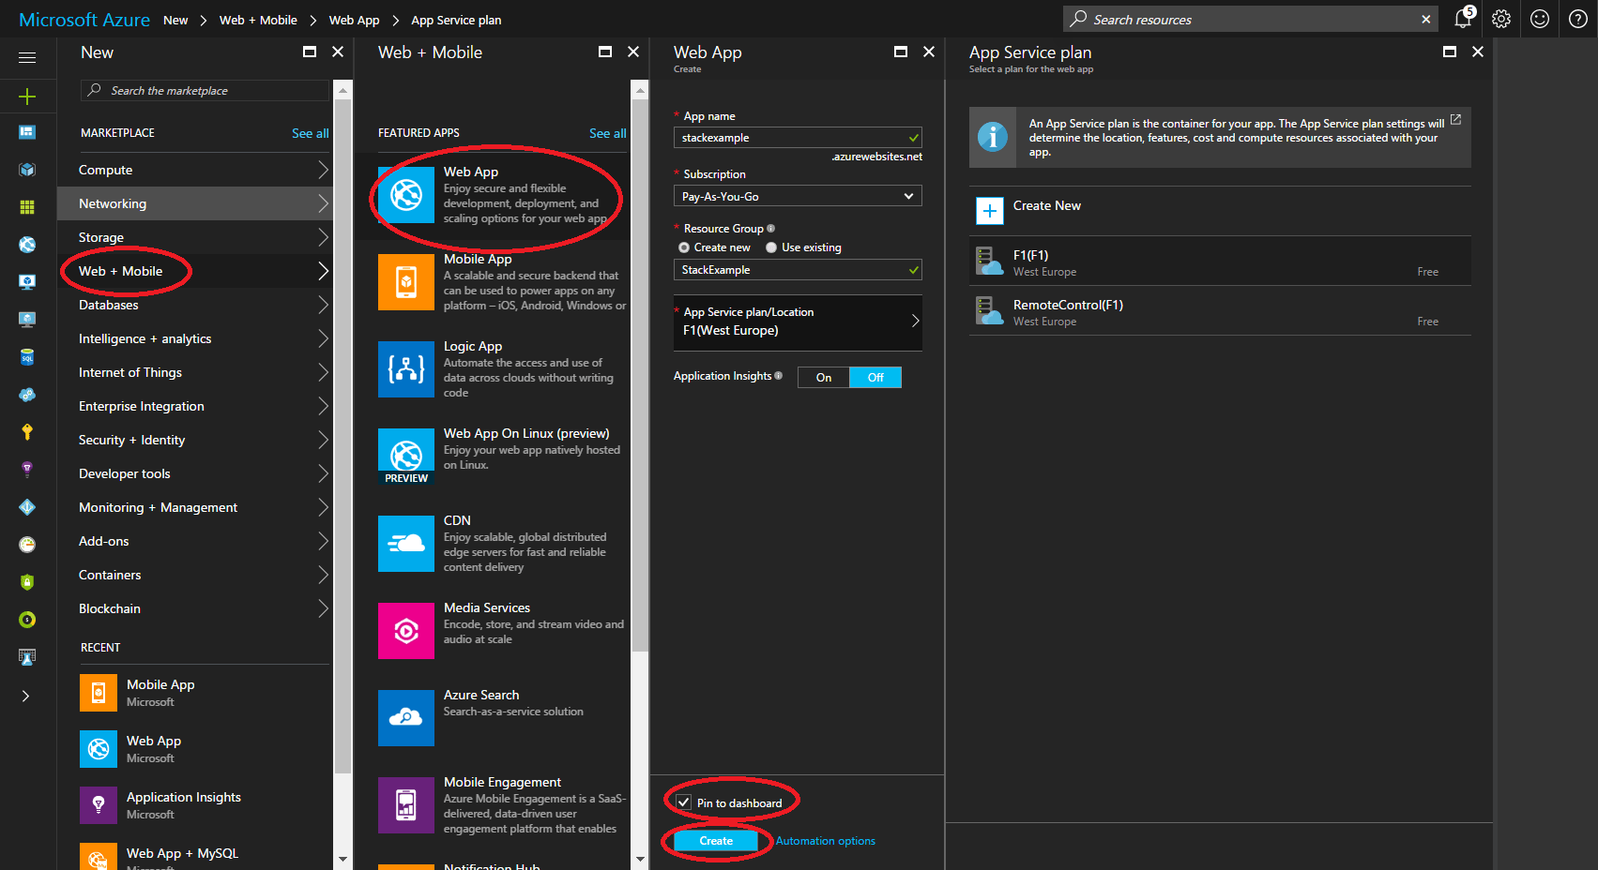Screen dimensions: 1598x870
Task: Expand Intelligence + analytics category
Action: coord(194,338)
